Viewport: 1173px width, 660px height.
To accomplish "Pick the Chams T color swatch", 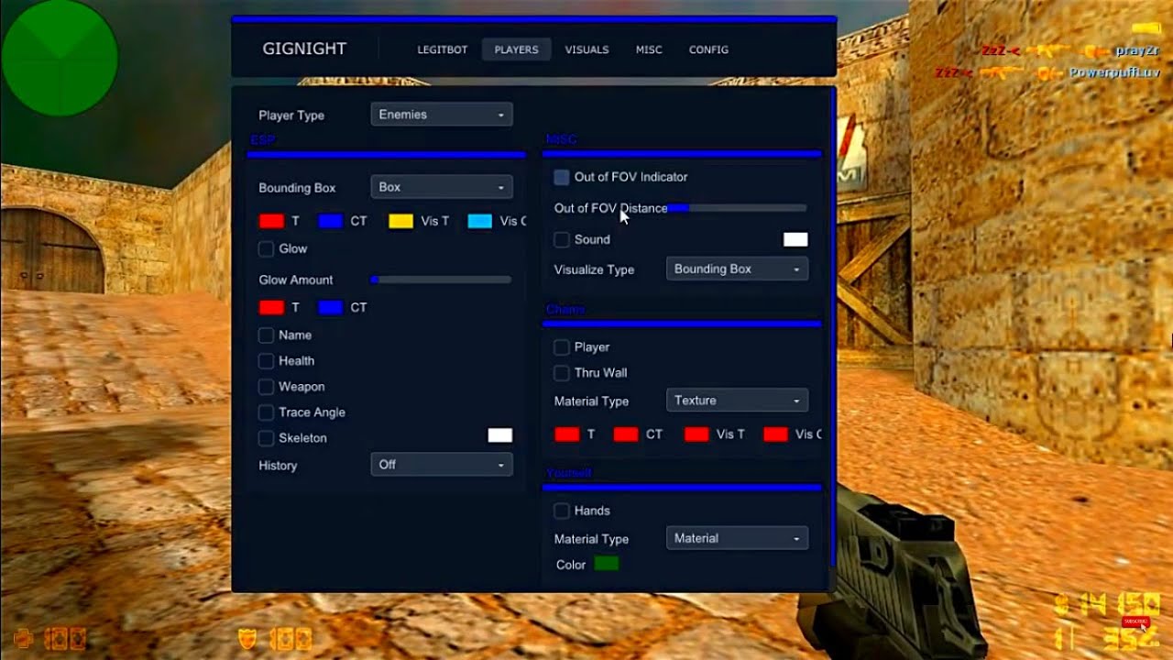I will click(x=567, y=434).
